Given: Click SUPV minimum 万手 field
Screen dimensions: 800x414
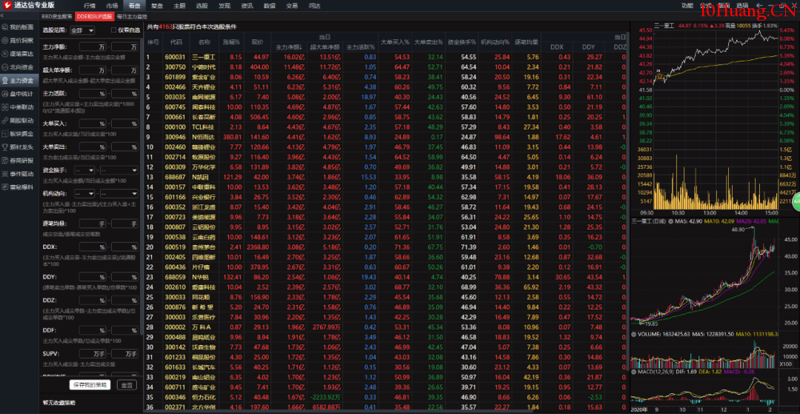Looking at the screenshot, I should (x=93, y=353).
